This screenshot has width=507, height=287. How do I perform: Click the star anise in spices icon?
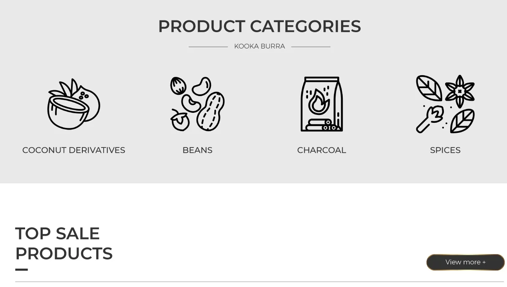[460, 91]
